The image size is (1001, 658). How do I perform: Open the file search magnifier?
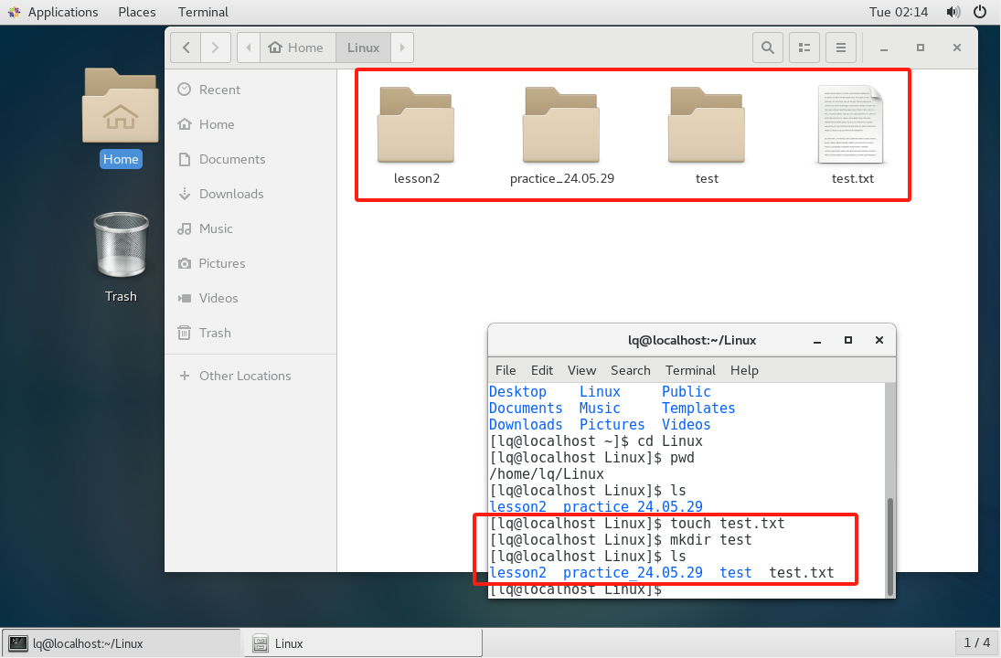coord(767,48)
